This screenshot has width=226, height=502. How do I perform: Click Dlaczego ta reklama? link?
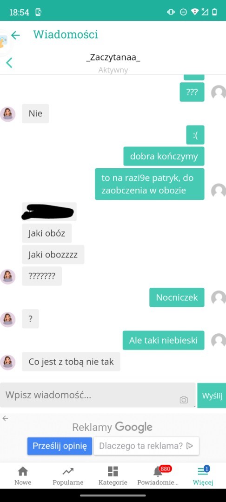click(x=146, y=446)
